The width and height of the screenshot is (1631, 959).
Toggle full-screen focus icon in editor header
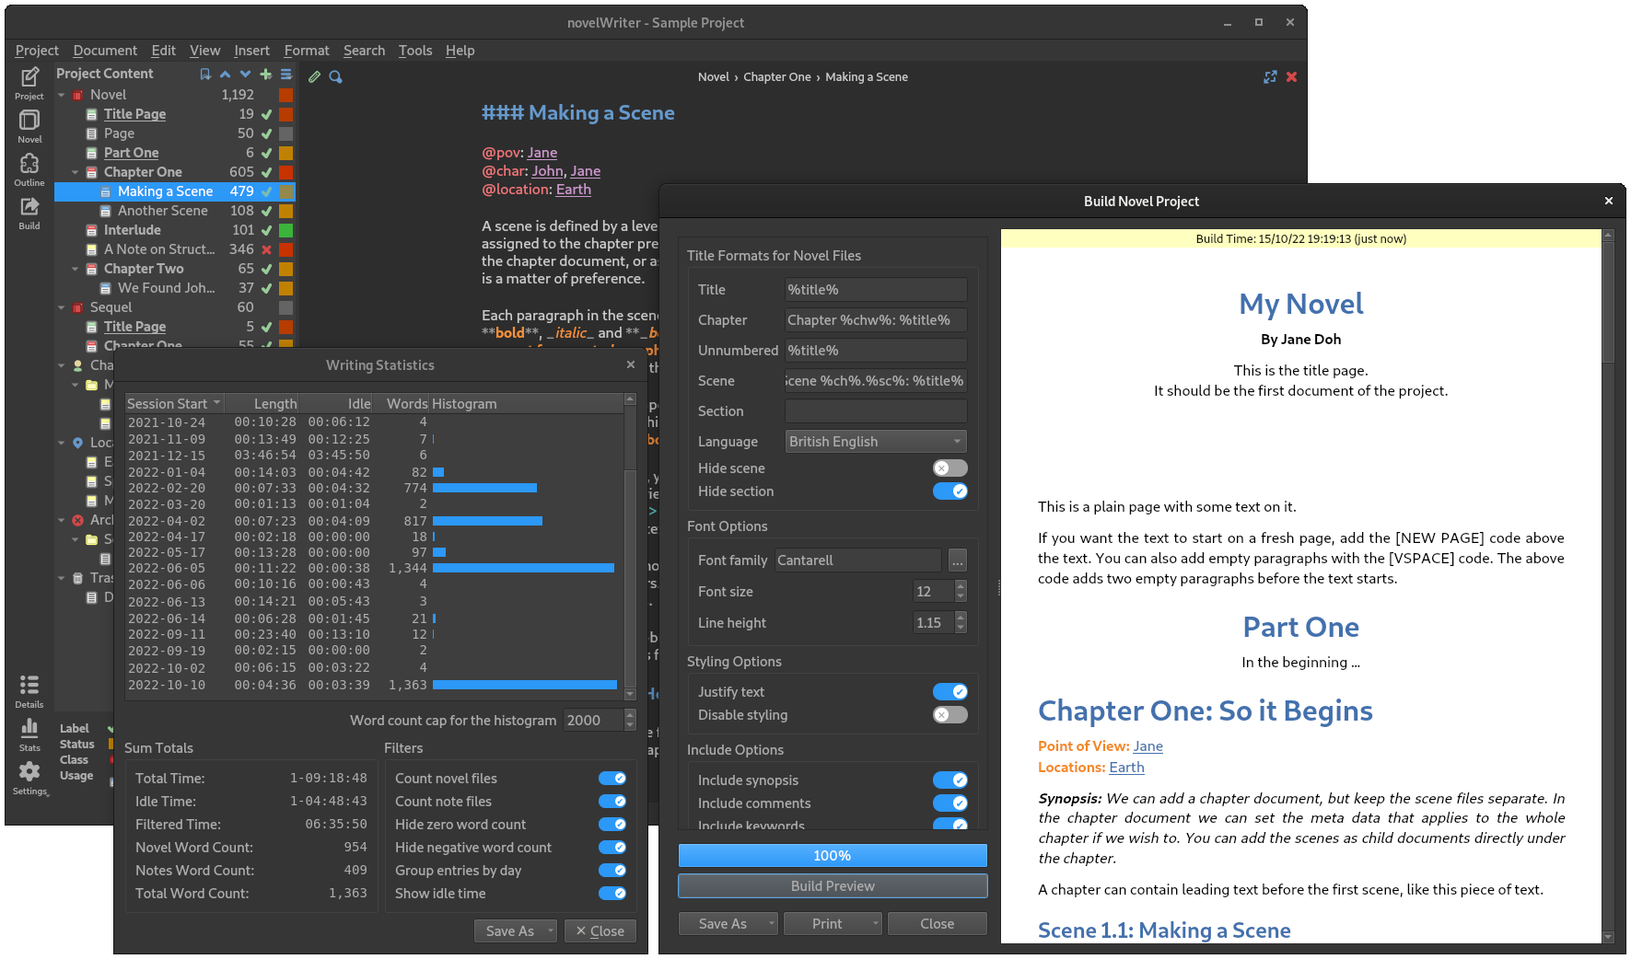pyautogui.click(x=1271, y=77)
